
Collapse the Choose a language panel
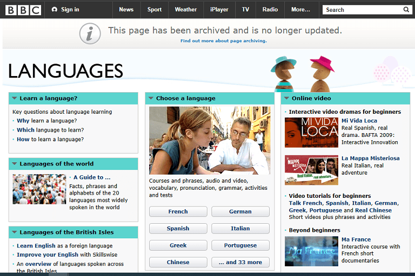pyautogui.click(x=151, y=98)
